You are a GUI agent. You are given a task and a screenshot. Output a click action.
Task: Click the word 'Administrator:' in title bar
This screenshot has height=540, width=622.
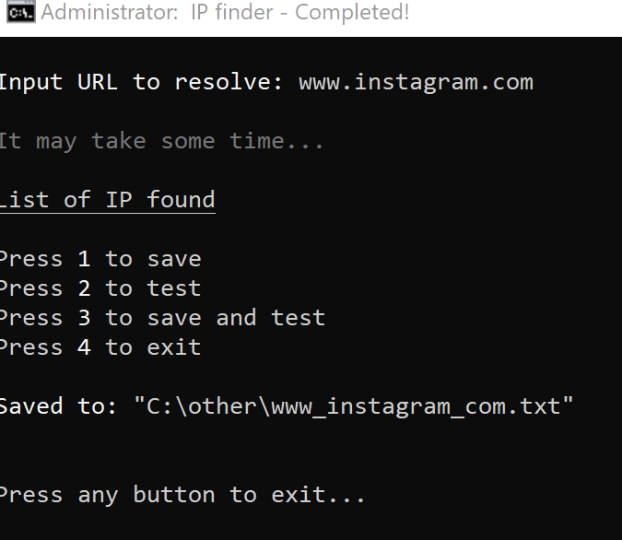pyautogui.click(x=110, y=12)
